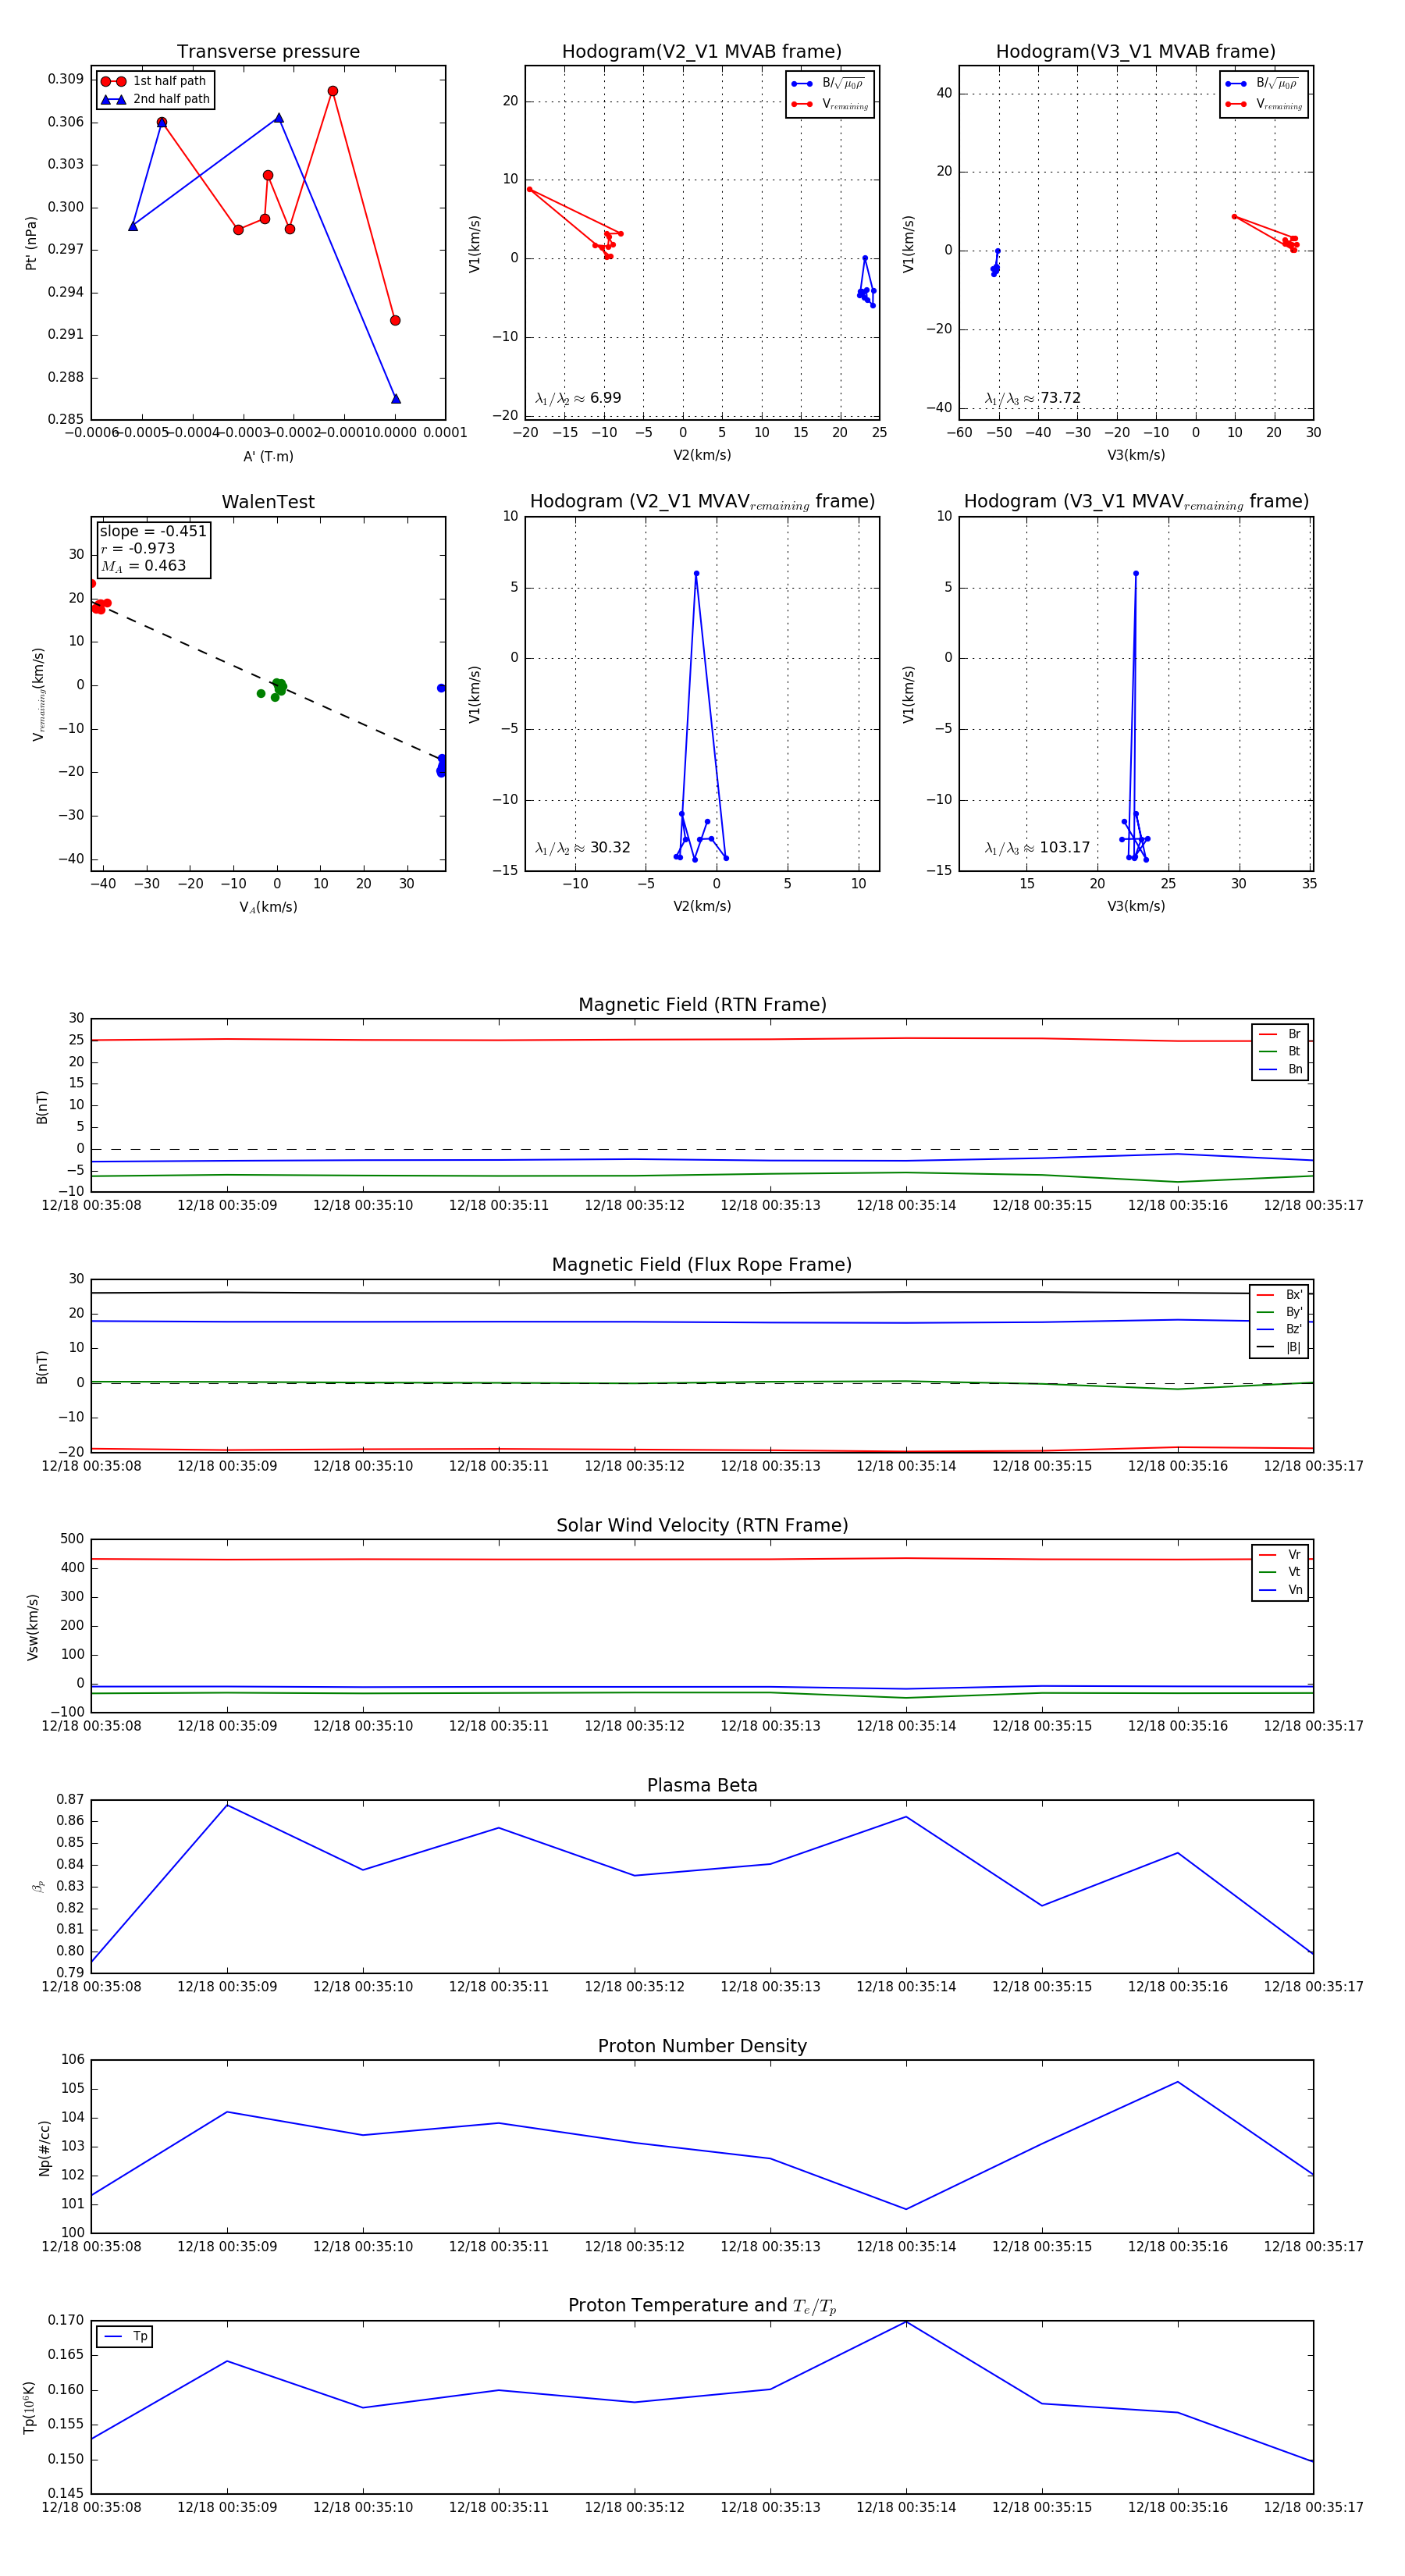Viewport: 1405px width, 2576px height.
Task: Click the Proton Temperature peak at 00:35:14
Action: 906,2321
